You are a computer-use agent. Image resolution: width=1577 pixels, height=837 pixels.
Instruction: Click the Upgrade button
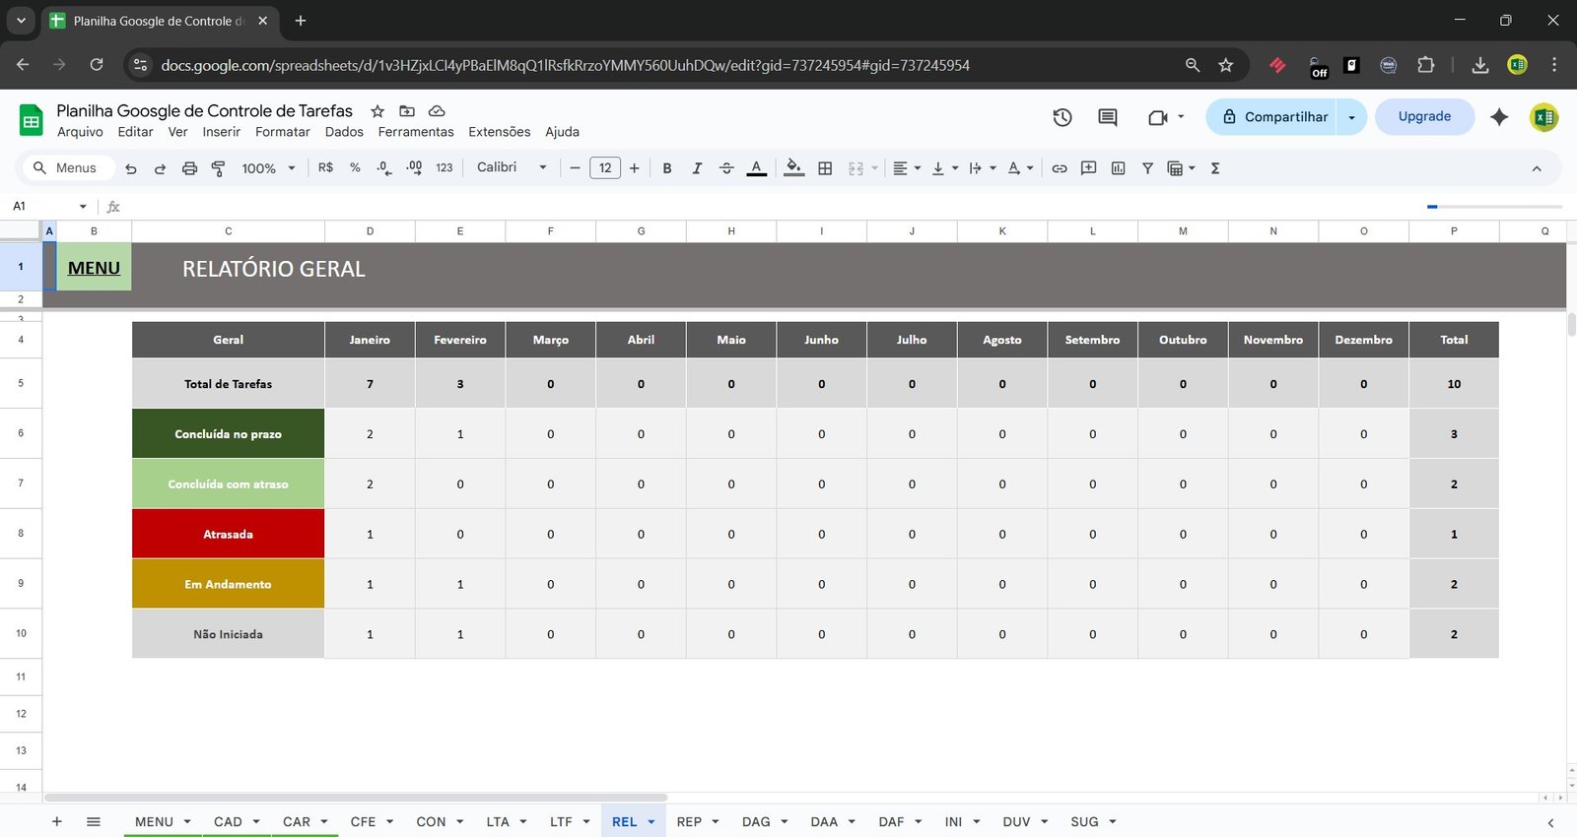pyautogui.click(x=1424, y=116)
